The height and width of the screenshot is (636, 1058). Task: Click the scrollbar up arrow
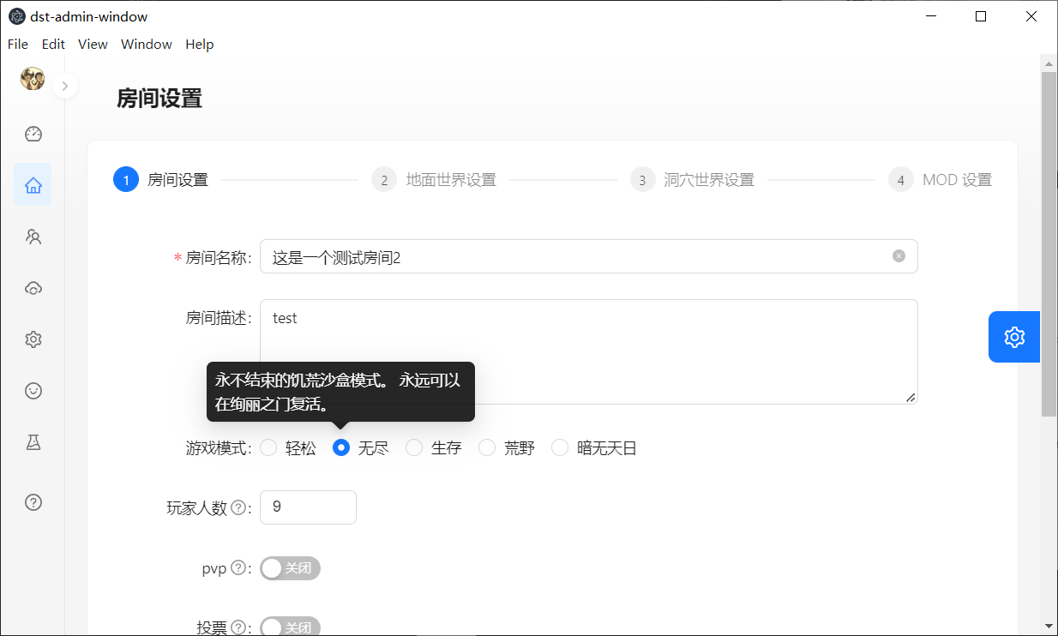point(1049,63)
